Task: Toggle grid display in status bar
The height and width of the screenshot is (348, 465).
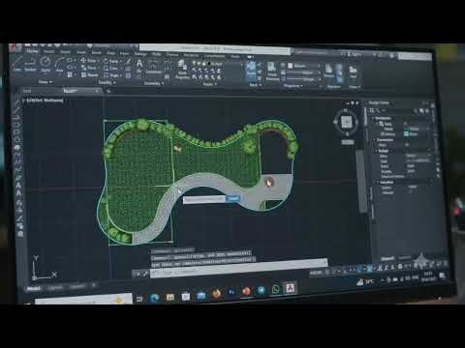Action: pyautogui.click(x=326, y=272)
